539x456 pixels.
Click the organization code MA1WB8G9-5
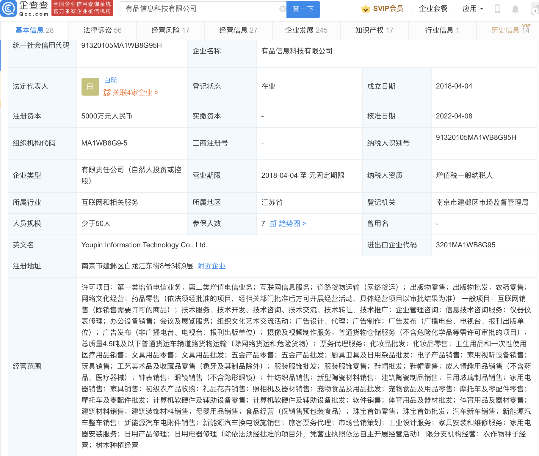(x=104, y=143)
